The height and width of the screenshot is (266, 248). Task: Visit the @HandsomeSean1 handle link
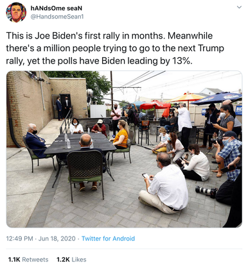tap(57, 17)
